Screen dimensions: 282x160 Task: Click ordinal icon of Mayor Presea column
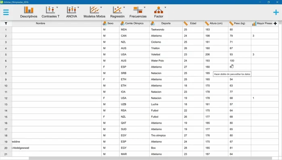254,23
